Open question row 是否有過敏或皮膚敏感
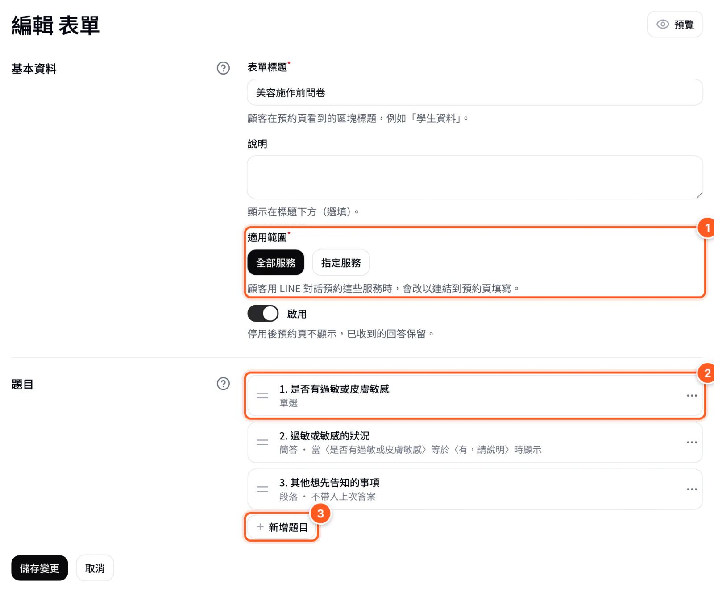The width and height of the screenshot is (714, 592). (x=475, y=396)
